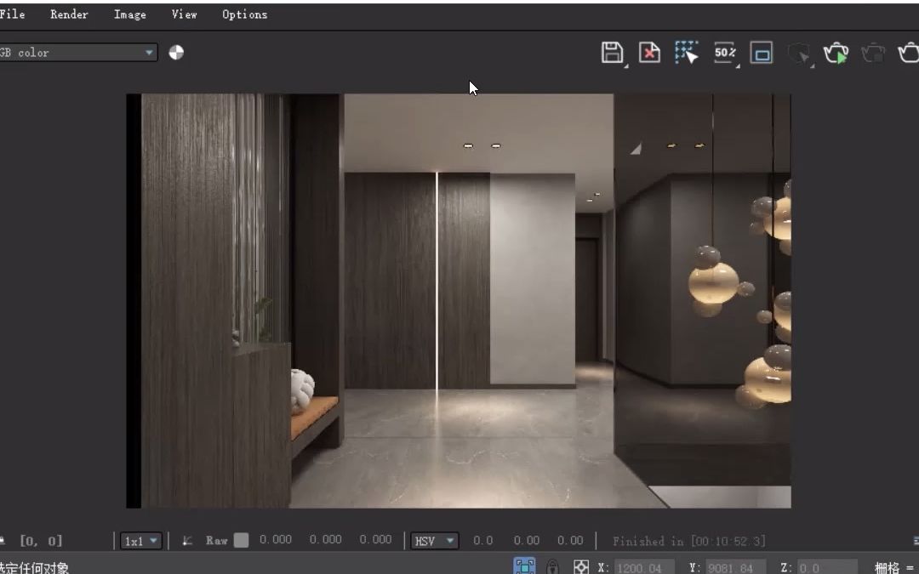The image size is (919, 574).
Task: Toggle the selection lock padlock
Action: click(x=553, y=565)
